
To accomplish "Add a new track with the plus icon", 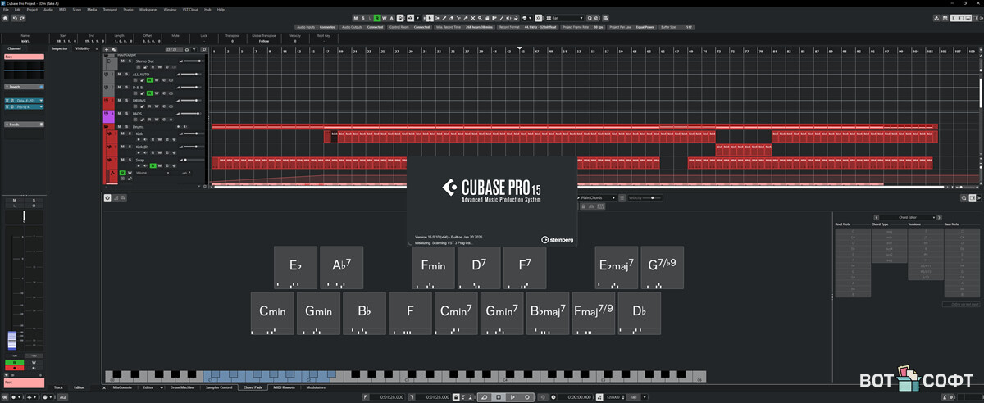I will [107, 50].
